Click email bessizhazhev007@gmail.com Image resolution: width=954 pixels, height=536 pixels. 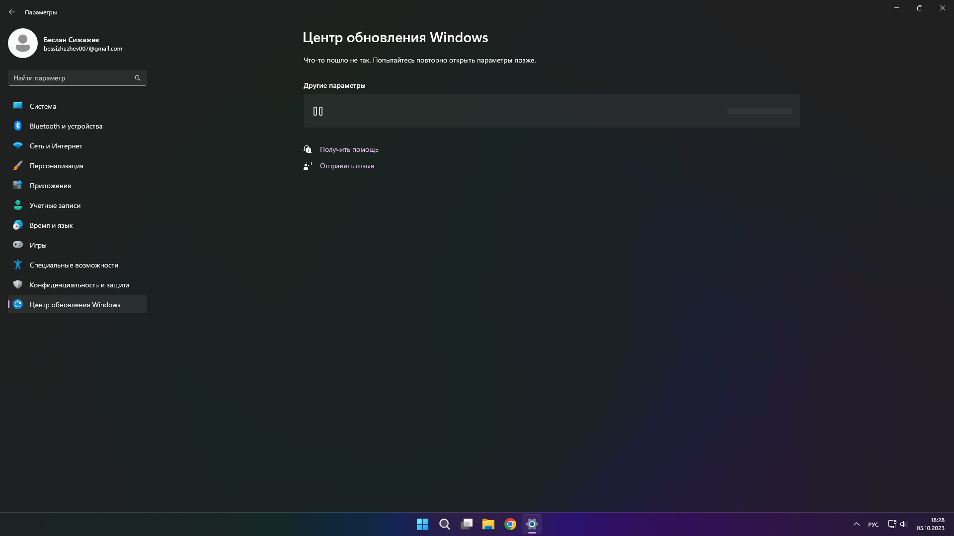[83, 49]
